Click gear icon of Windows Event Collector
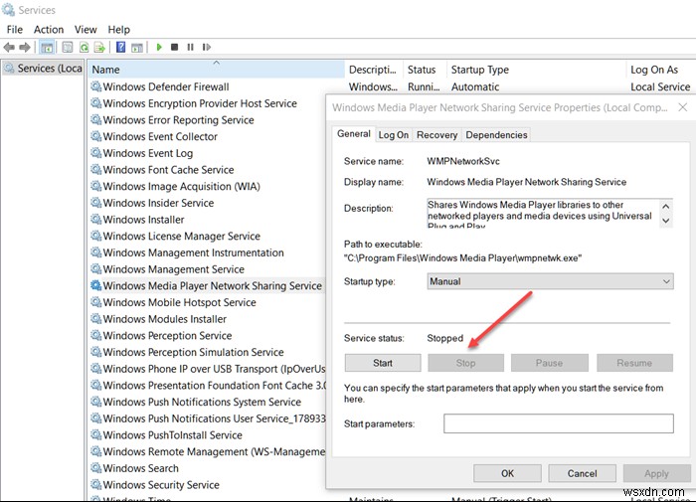This screenshot has width=696, height=502. [95, 136]
